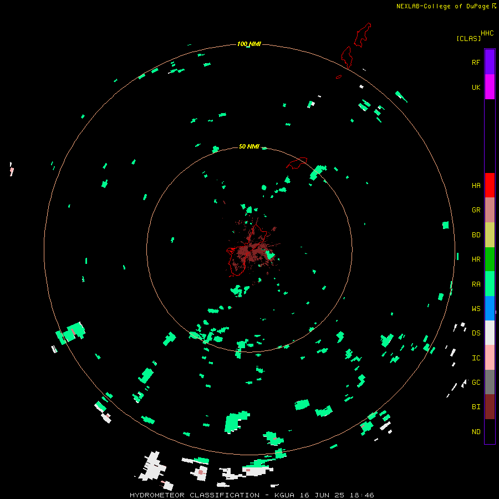Viewport: 499px width, 499px height.
Task: Click the WS blue color swatch
Action: click(490, 308)
